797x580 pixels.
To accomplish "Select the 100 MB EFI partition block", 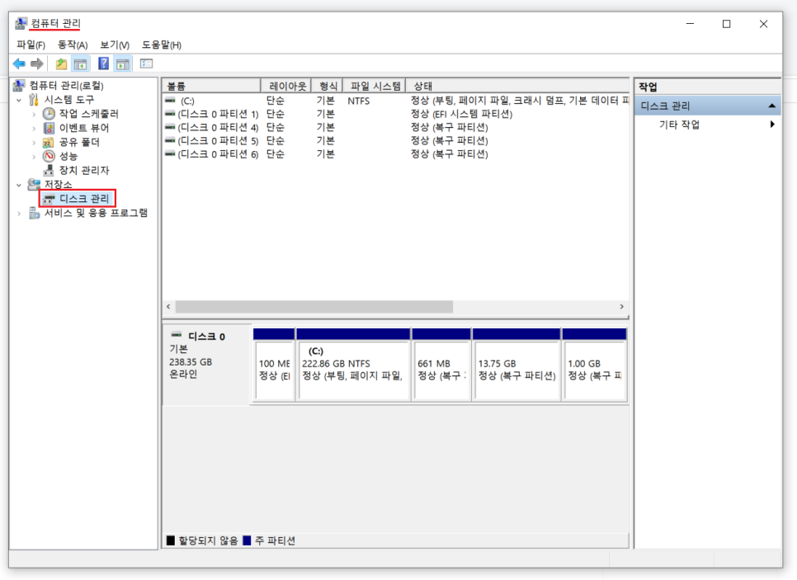I will click(274, 365).
